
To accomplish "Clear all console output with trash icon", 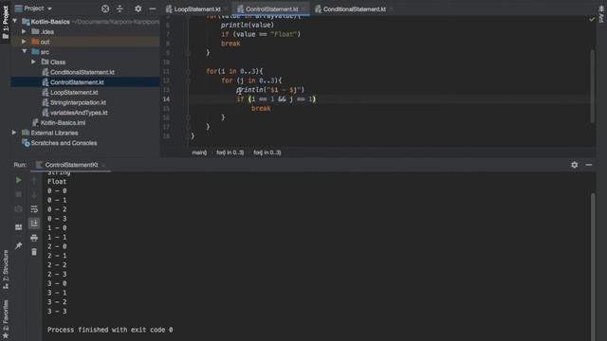I will coord(34,252).
